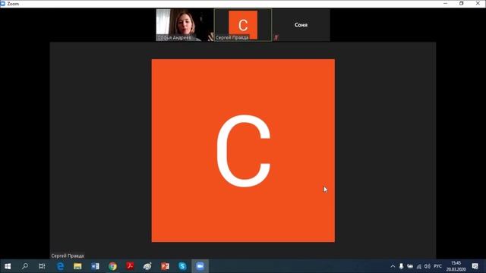Click the Сергей Правда name label at bottom left

click(x=68, y=256)
